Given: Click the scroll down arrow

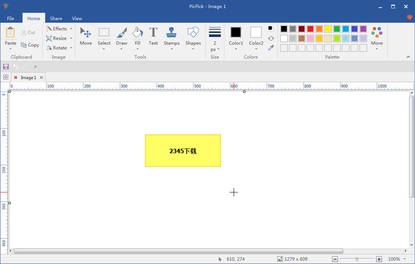Looking at the screenshot, I should click(x=411, y=245).
